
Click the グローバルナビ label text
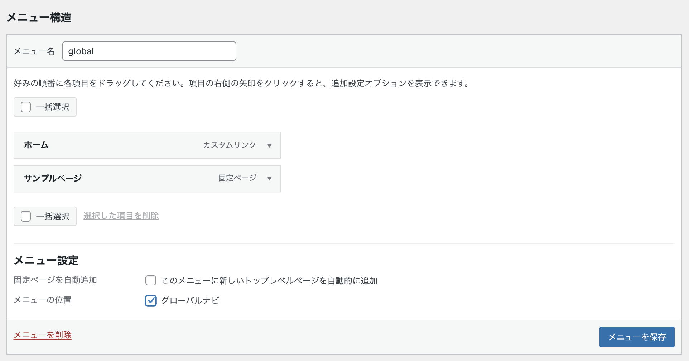pos(190,301)
